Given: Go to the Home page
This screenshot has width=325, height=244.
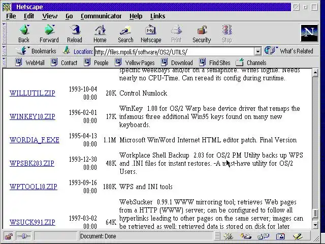Looking at the screenshot, I should 100,34.
